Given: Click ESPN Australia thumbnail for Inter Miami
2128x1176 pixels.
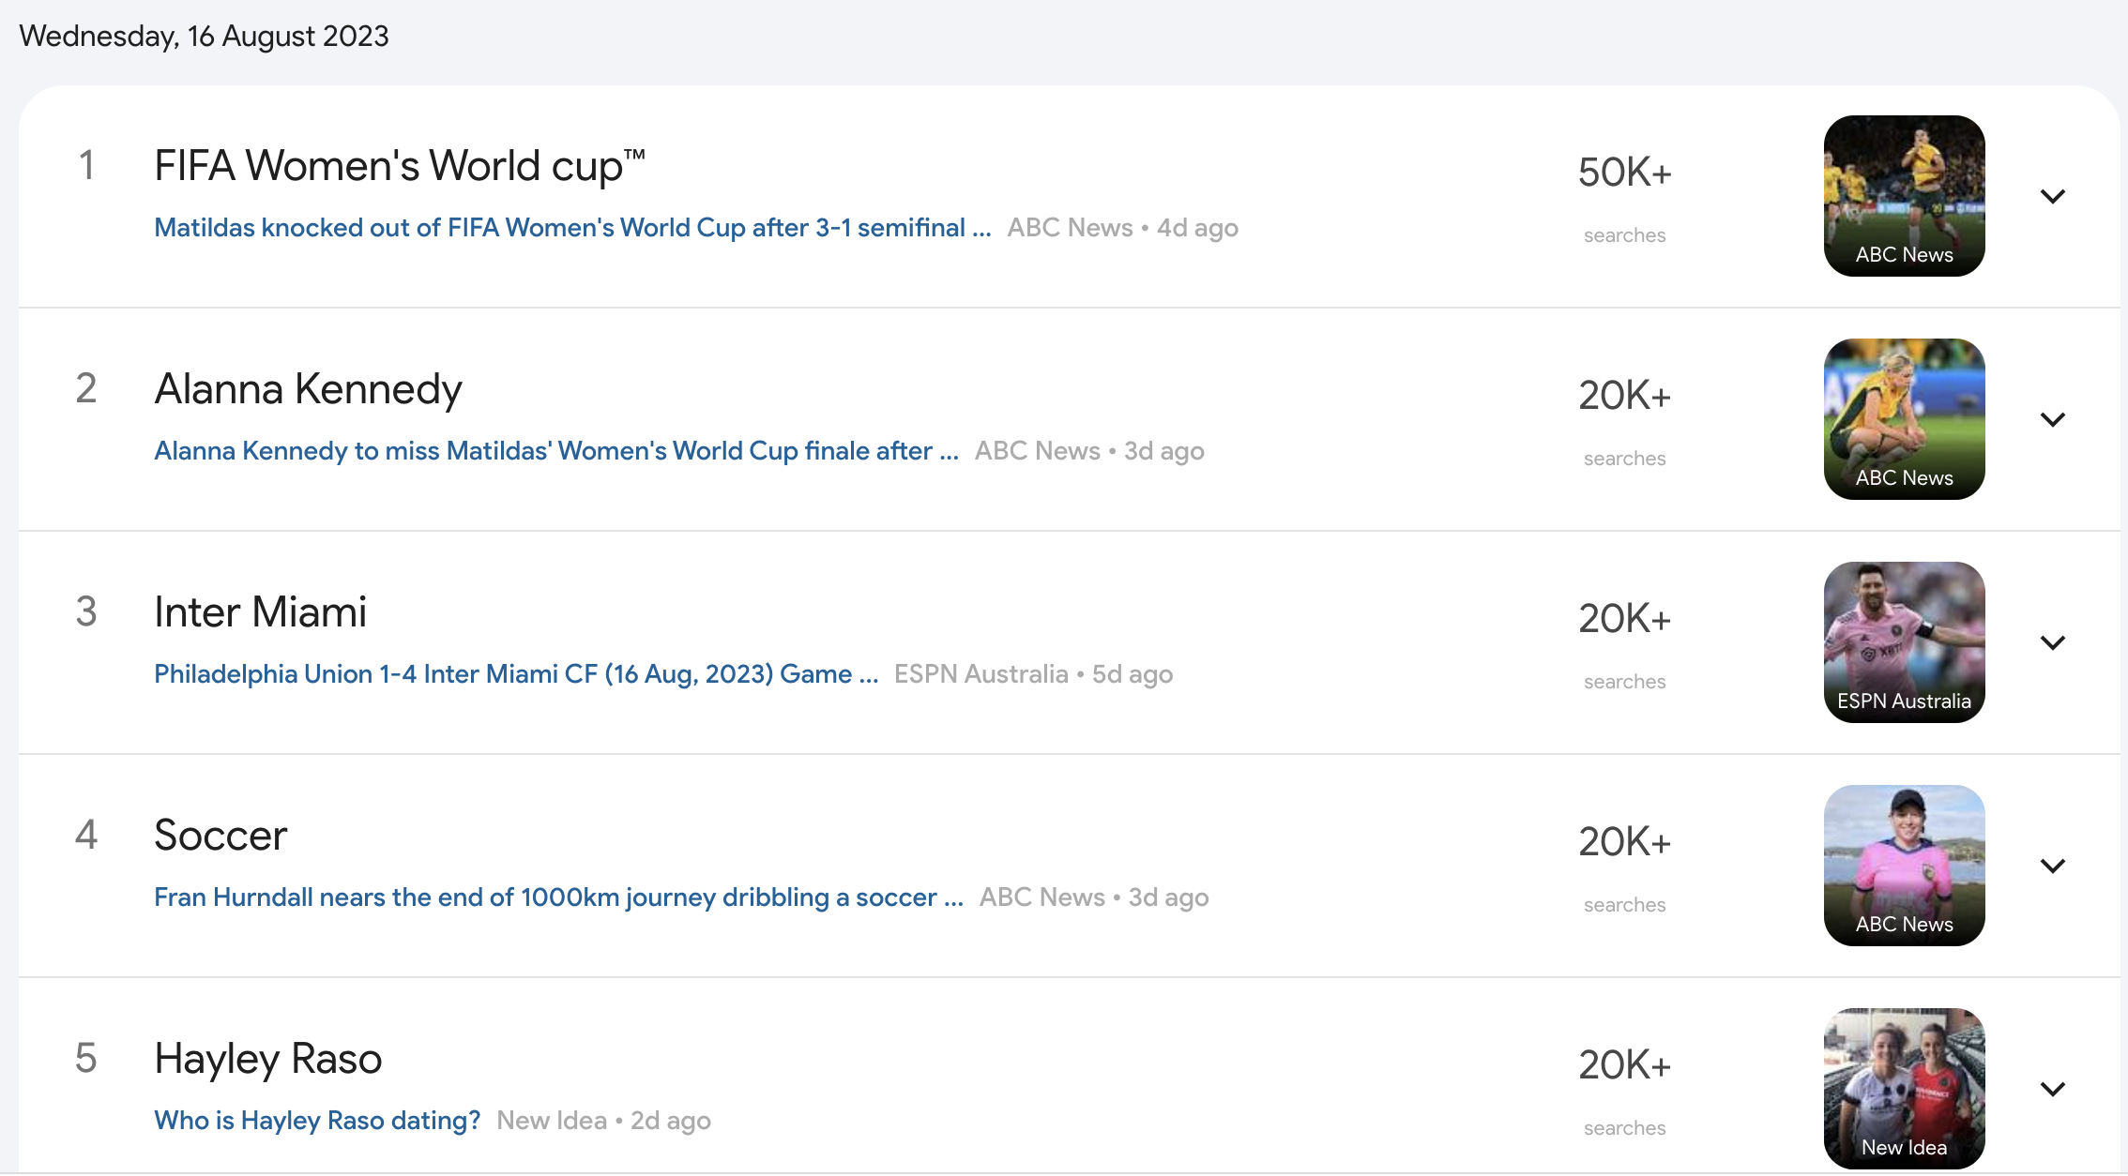Looking at the screenshot, I should (x=1904, y=642).
